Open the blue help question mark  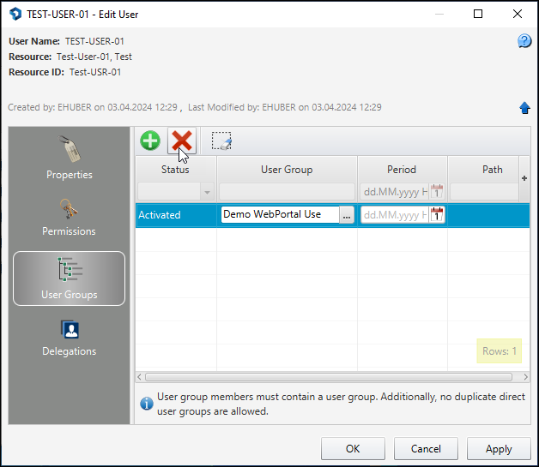click(524, 41)
